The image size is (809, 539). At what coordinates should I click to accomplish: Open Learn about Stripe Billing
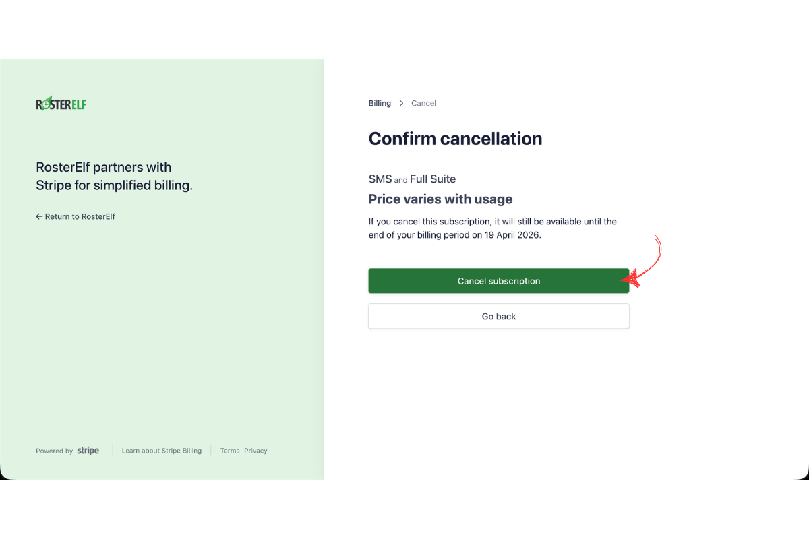(161, 450)
